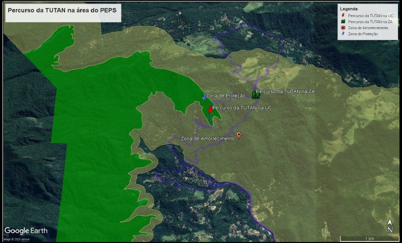Click 'Zona de Amortecimento' text in the legend

368,28
